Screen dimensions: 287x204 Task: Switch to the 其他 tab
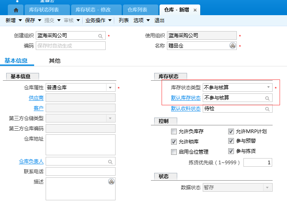click(55, 61)
